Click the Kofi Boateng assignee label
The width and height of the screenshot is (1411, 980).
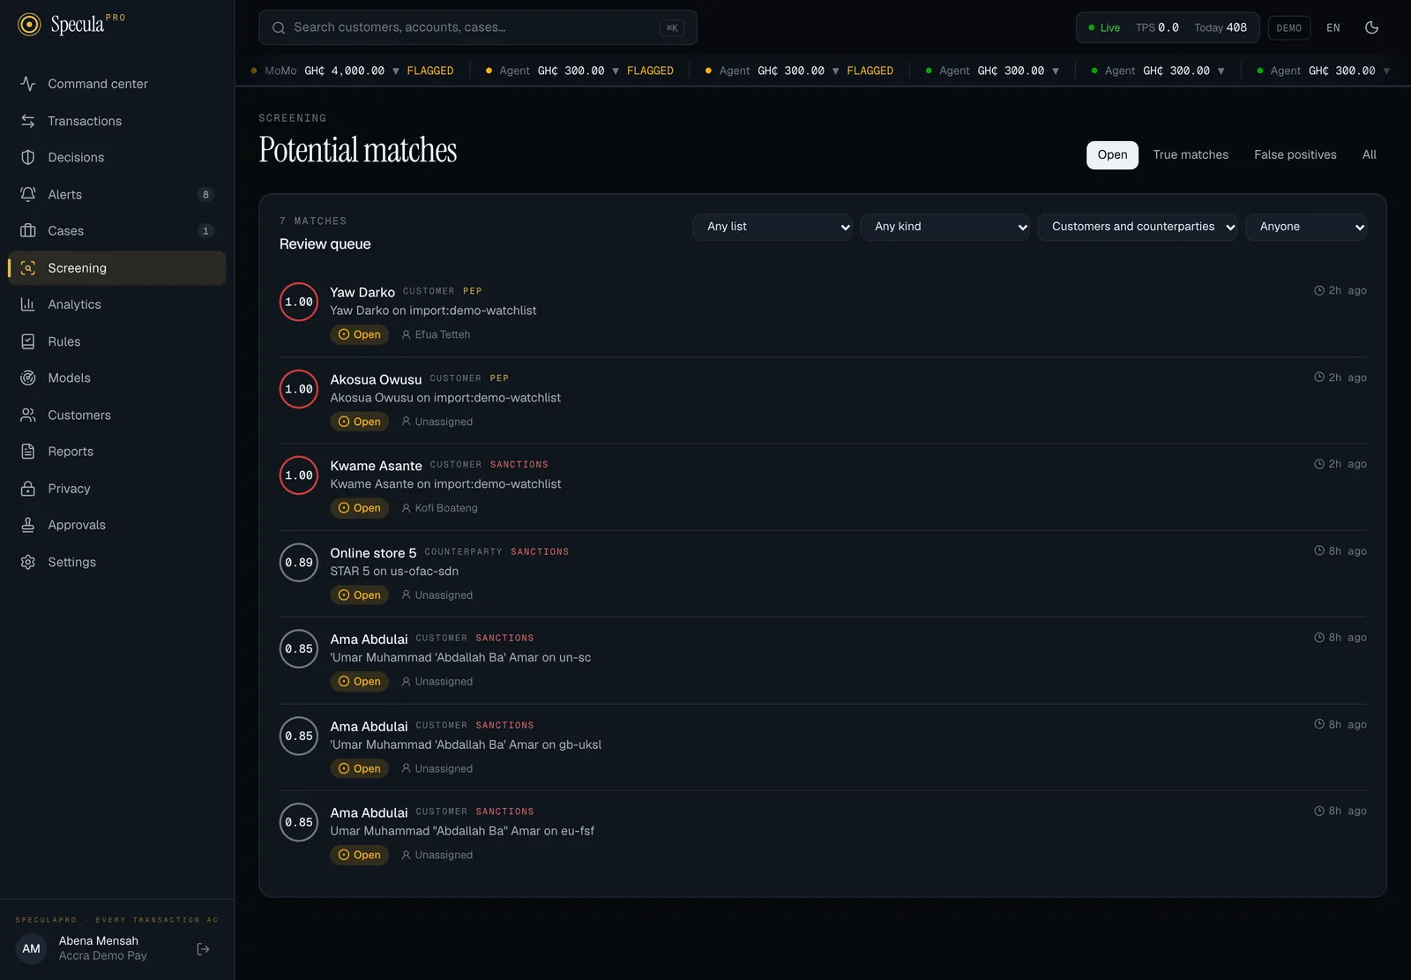(x=439, y=508)
